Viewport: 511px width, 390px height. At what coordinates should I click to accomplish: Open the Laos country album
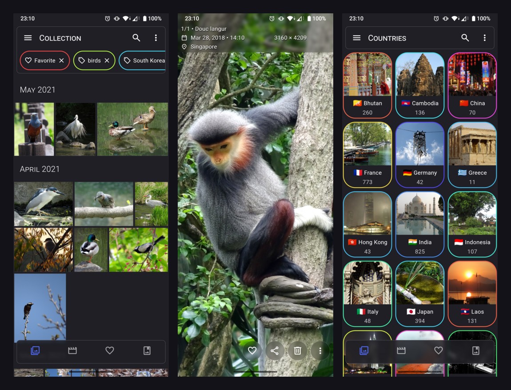[472, 294]
